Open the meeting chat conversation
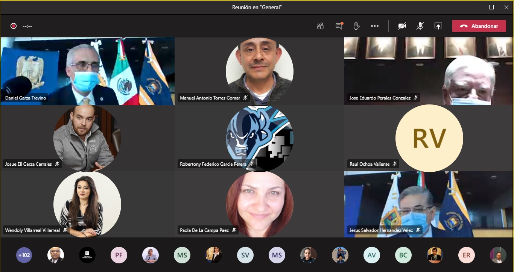This screenshot has height=272, width=514. pyautogui.click(x=339, y=26)
